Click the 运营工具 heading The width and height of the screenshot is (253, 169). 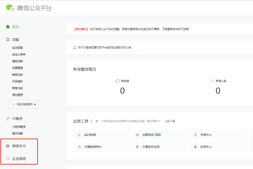[81, 121]
